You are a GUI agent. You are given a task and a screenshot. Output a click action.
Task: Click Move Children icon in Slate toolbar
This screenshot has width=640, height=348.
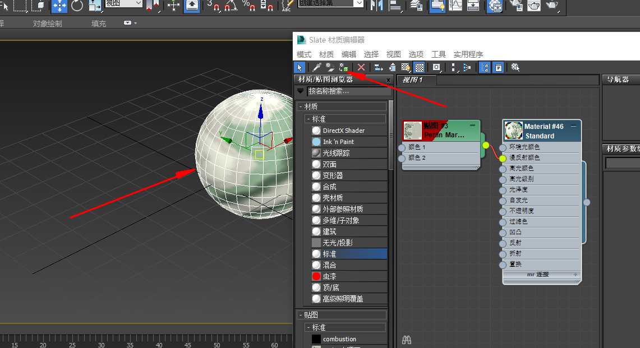(x=379, y=67)
